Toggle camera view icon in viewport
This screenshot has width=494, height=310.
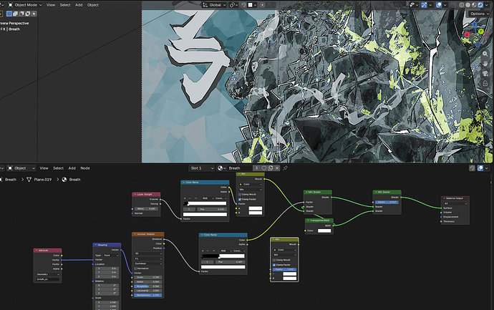pos(485,74)
